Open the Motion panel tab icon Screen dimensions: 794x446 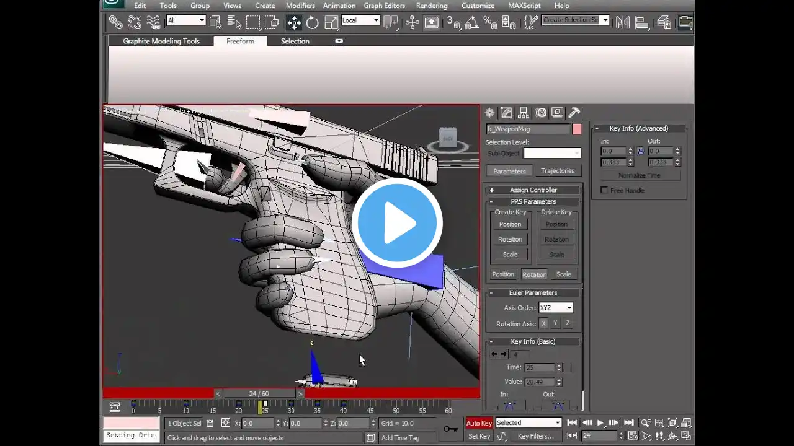[541, 113]
